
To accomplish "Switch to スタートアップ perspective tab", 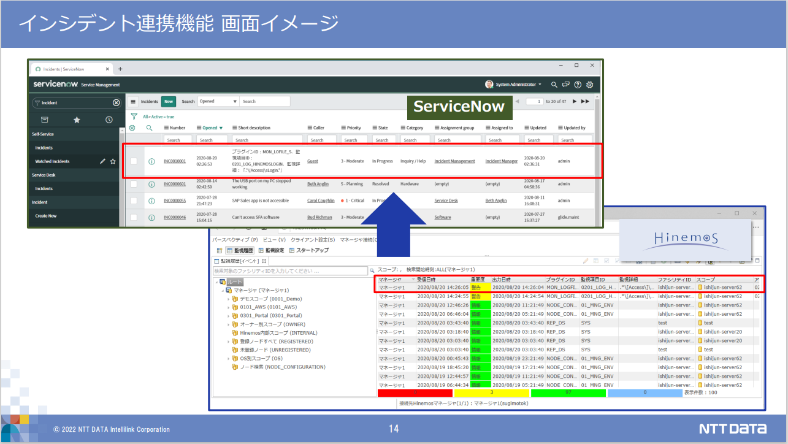I will click(x=308, y=251).
